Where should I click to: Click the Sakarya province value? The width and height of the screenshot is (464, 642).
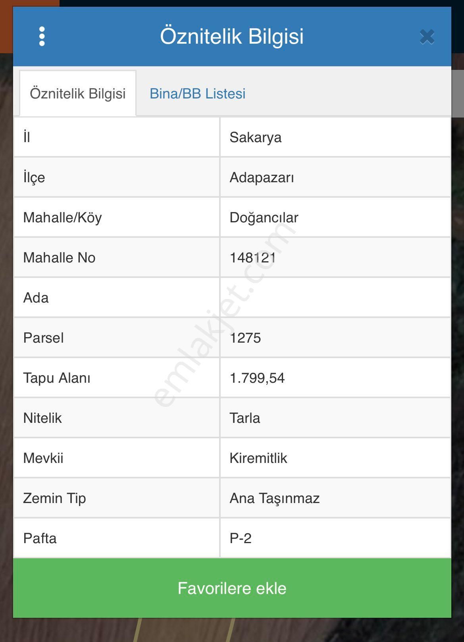pyautogui.click(x=256, y=137)
